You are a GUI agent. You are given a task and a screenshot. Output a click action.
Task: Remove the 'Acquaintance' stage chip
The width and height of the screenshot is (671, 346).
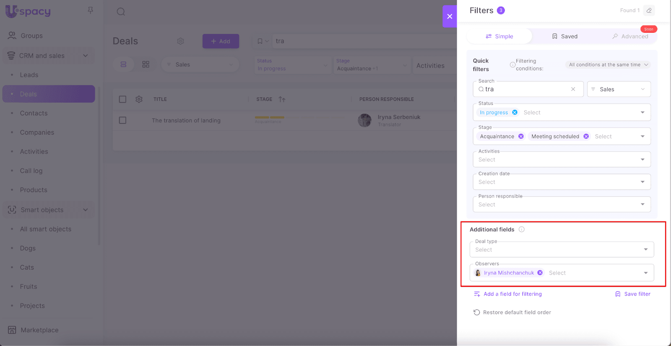(521, 136)
